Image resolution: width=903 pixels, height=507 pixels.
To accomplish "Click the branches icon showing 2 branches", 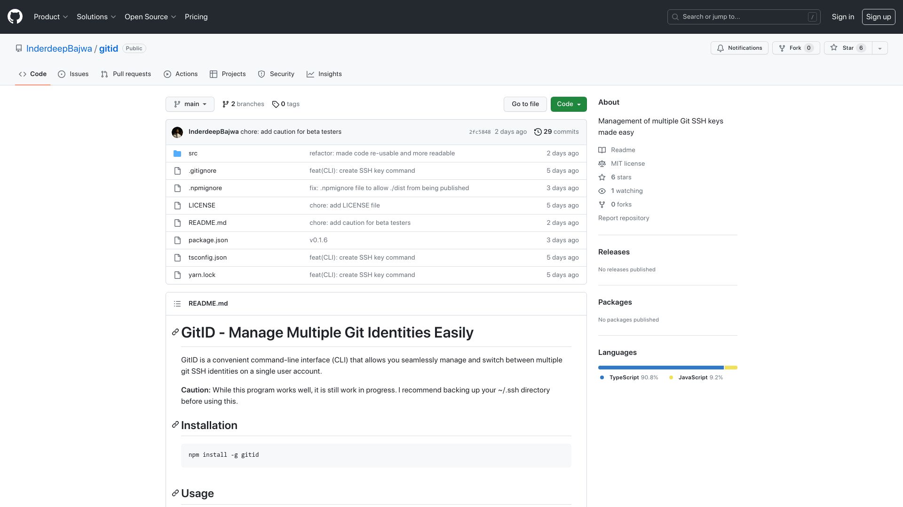I will (226, 104).
